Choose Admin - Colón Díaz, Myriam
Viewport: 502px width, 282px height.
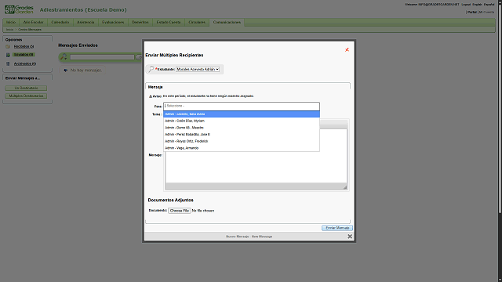[x=242, y=121]
